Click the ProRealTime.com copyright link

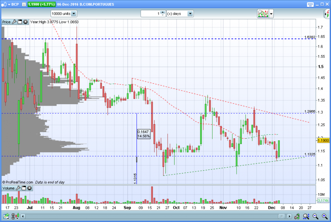(x=18, y=182)
